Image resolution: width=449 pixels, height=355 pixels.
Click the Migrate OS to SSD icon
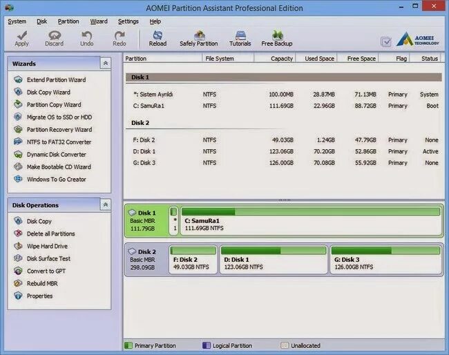click(19, 117)
